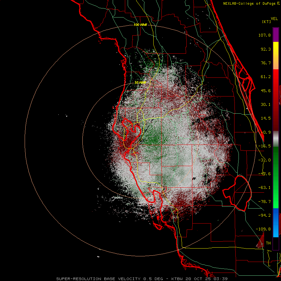Viewport: 281px width, 281px height.
Task: Click the -16.5 velocity scale value
Action: 264,146
